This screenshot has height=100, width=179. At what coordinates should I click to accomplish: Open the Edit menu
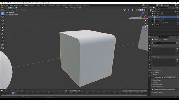coord(7,5)
